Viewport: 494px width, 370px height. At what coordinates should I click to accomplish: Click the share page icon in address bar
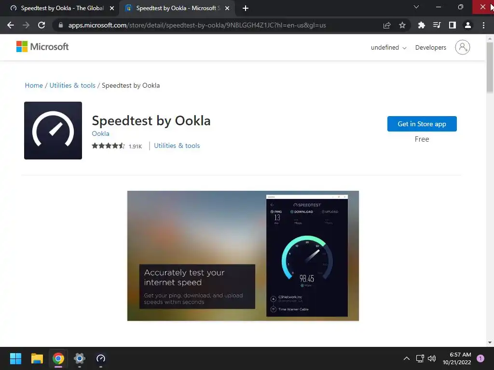pos(387,25)
